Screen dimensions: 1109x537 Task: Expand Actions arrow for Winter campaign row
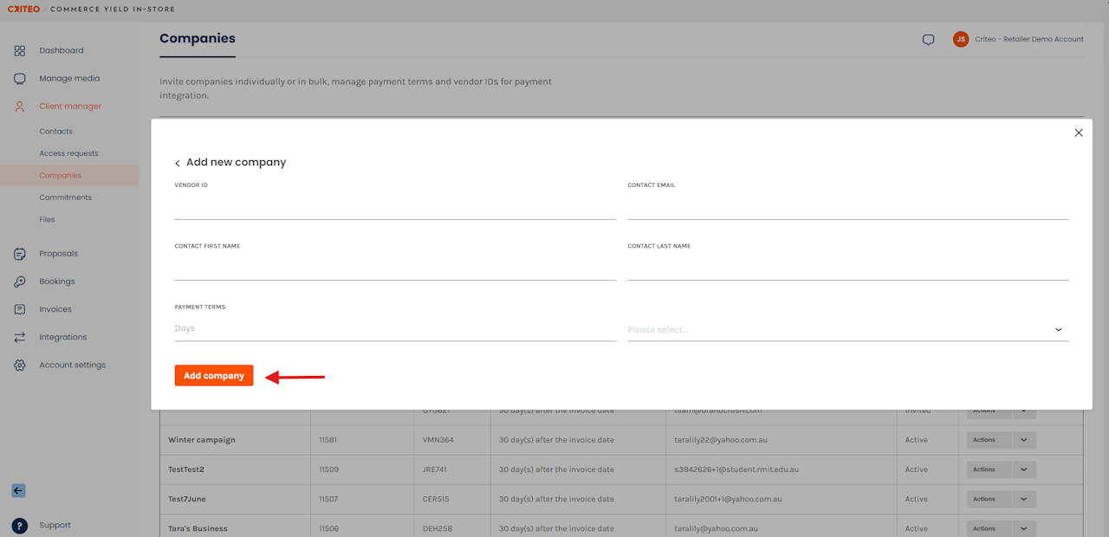(x=1023, y=440)
